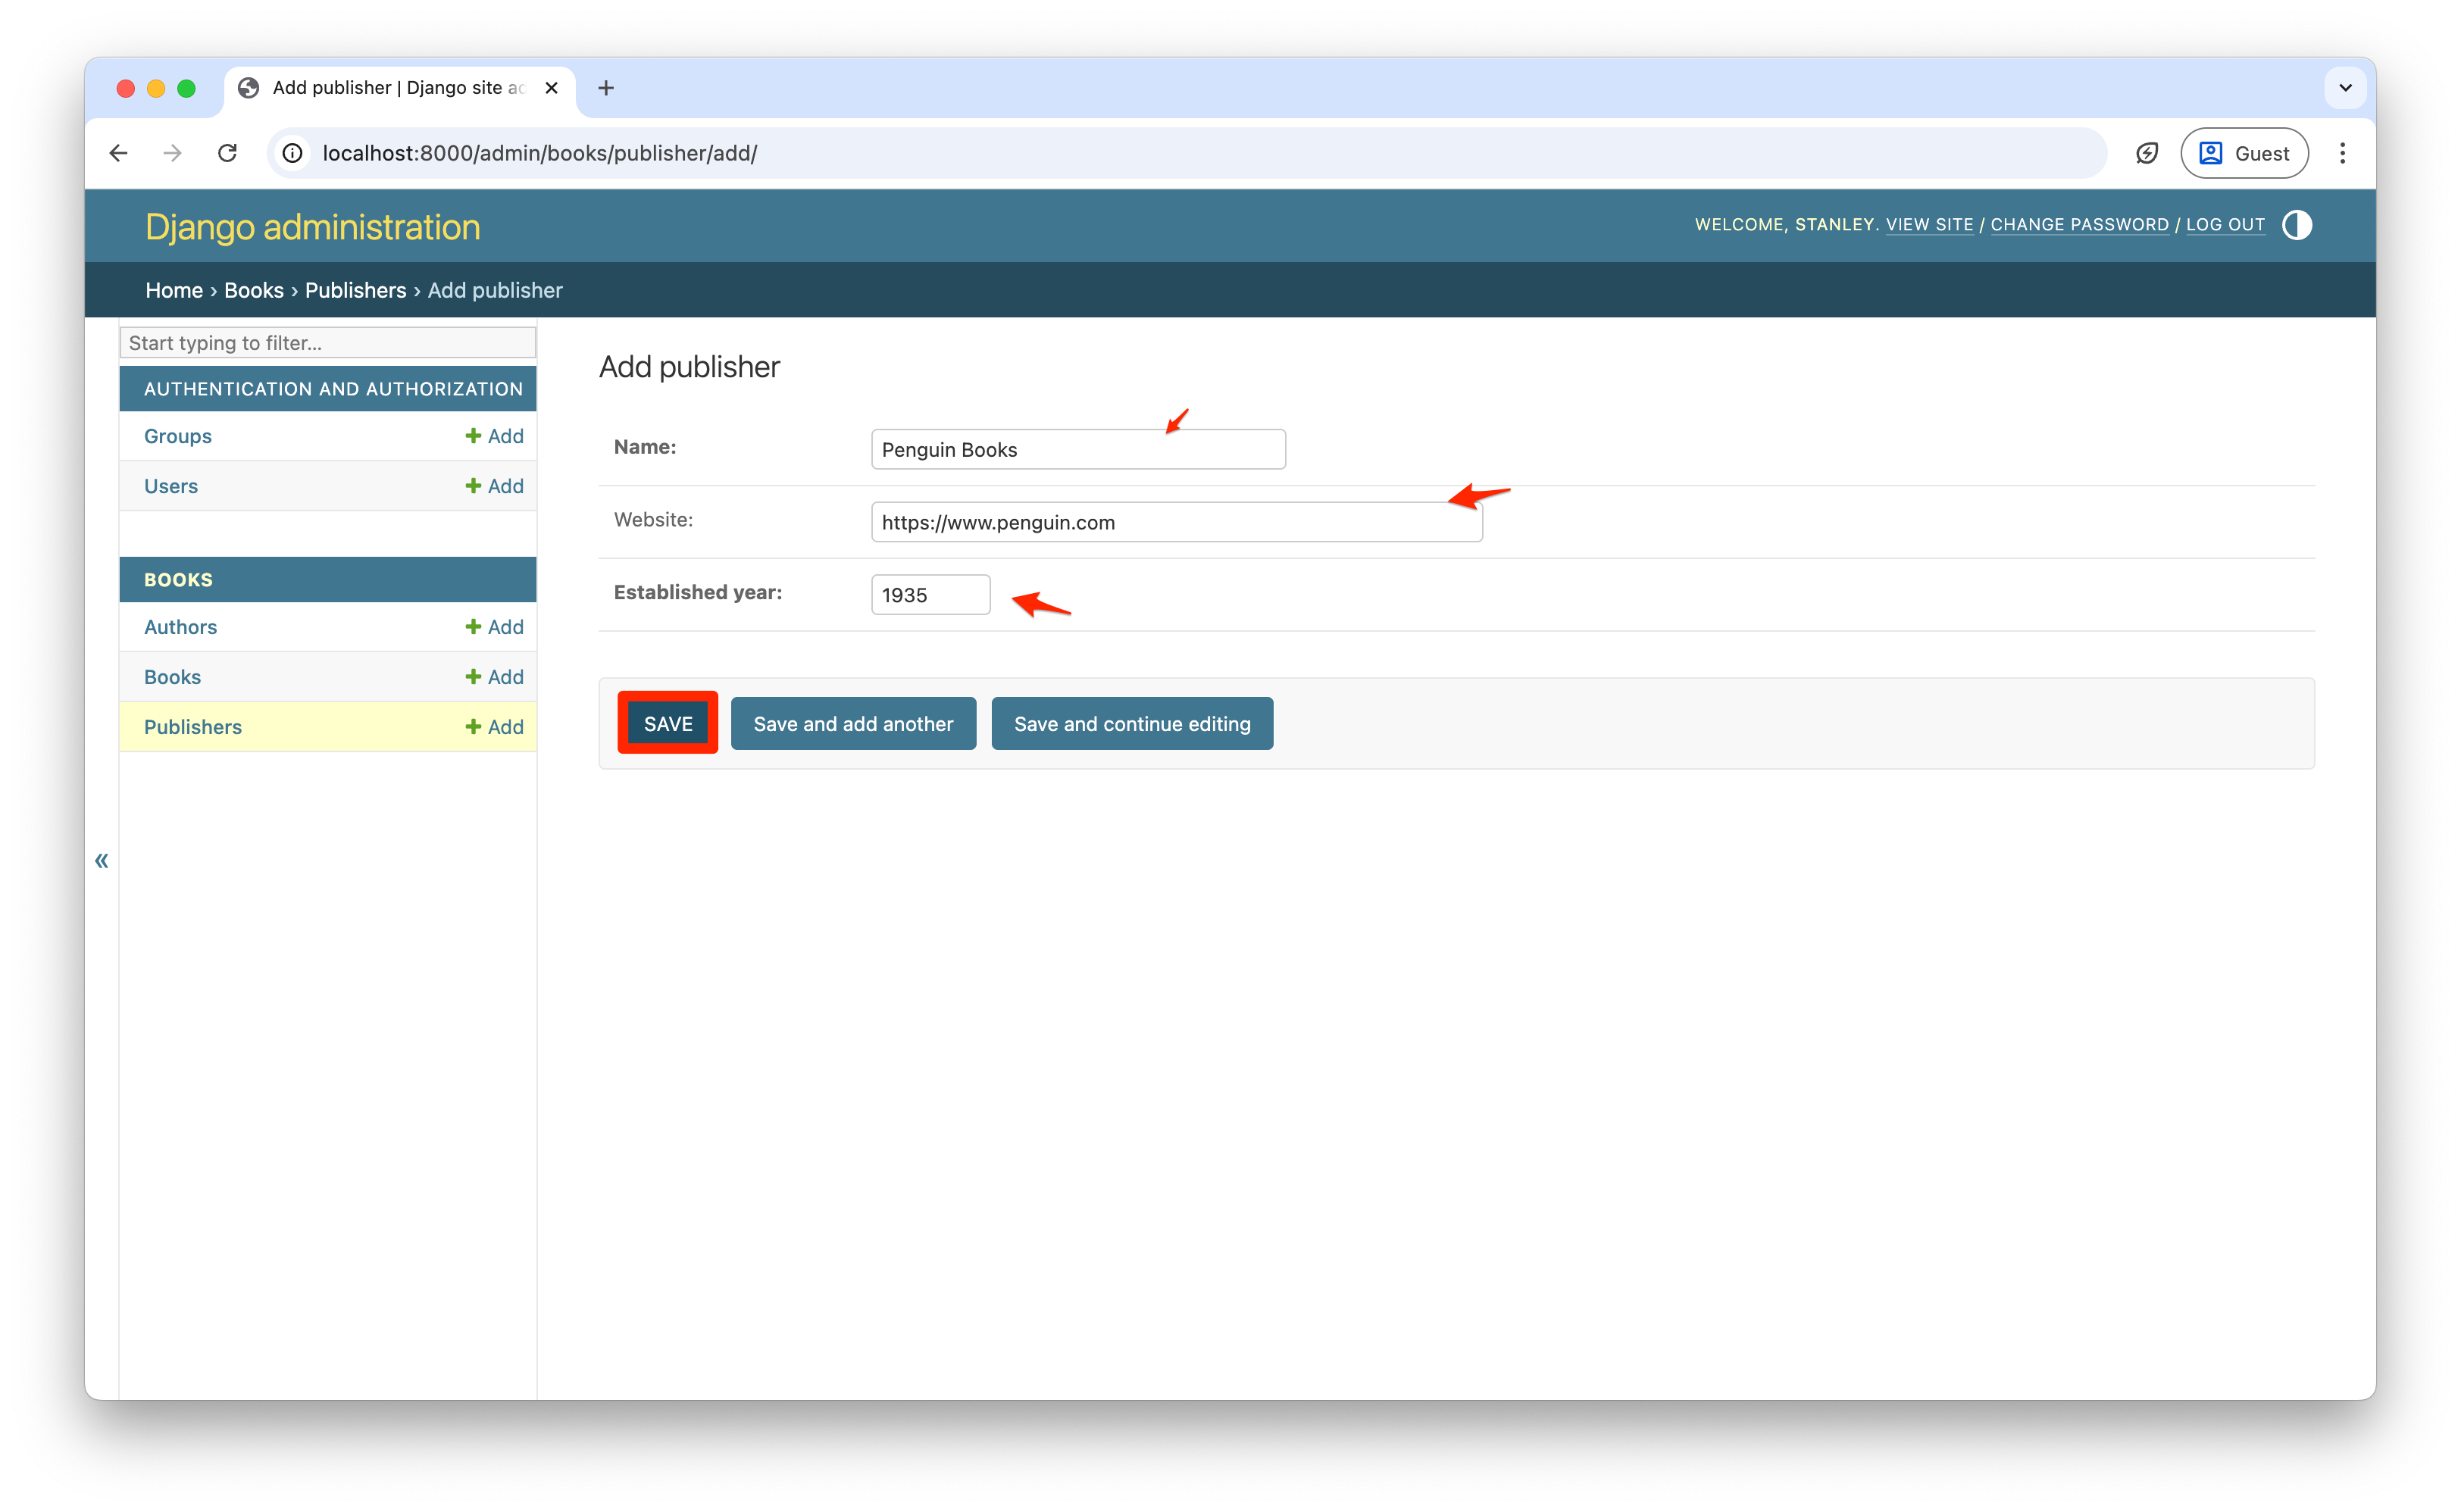2461x1512 pixels.
Task: Click the browser back arrow
Action: click(x=118, y=153)
